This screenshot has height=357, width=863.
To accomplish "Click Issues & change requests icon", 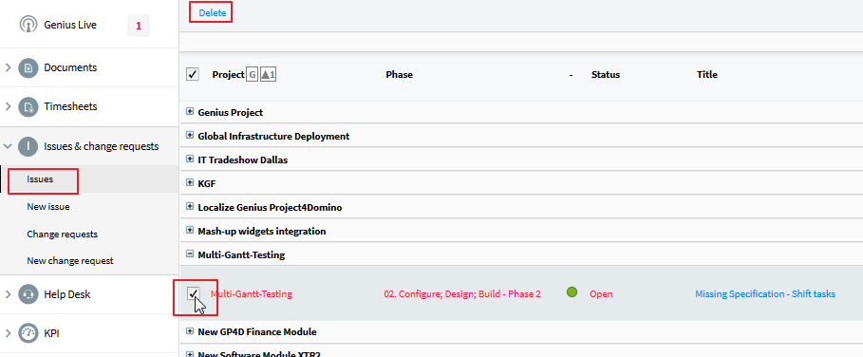I will (28, 146).
